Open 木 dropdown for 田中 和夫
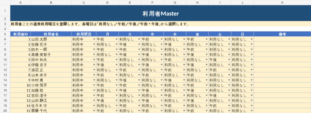The width and height of the screenshot is (311, 113). tap(184, 60)
